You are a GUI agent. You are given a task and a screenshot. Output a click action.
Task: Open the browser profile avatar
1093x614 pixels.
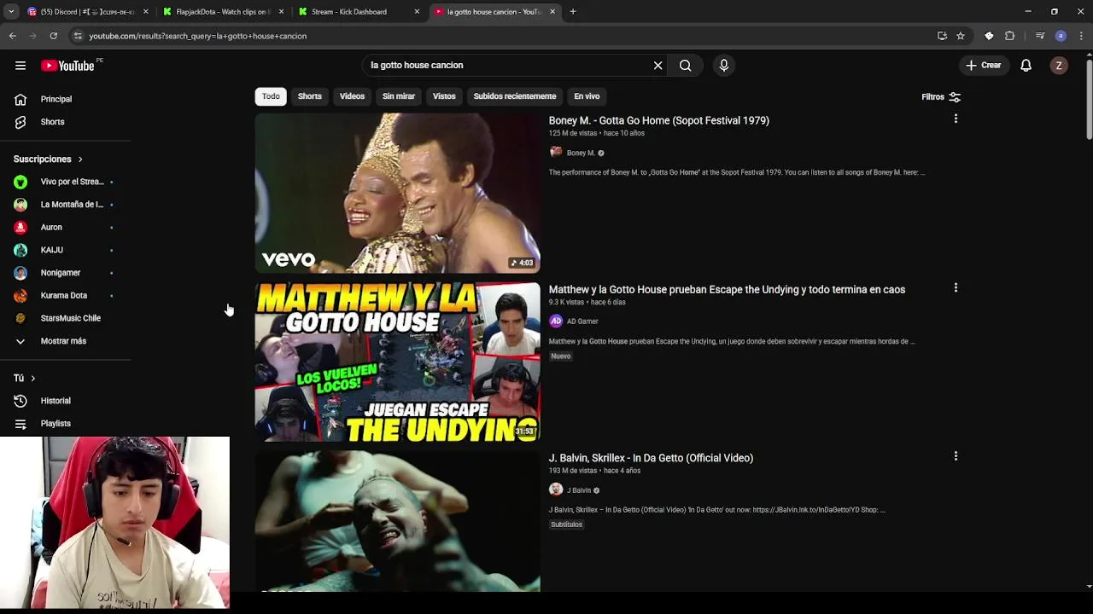pyautogui.click(x=1061, y=36)
